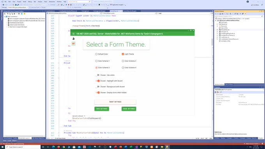Toggle Drawer - Highlight with Accent switch
The width and height of the screenshot is (265, 149).
(97, 81)
